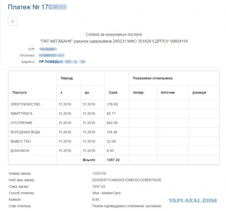Click the 'Показники лічильника' header
This screenshot has width=226, height=211.
(x=153, y=78)
